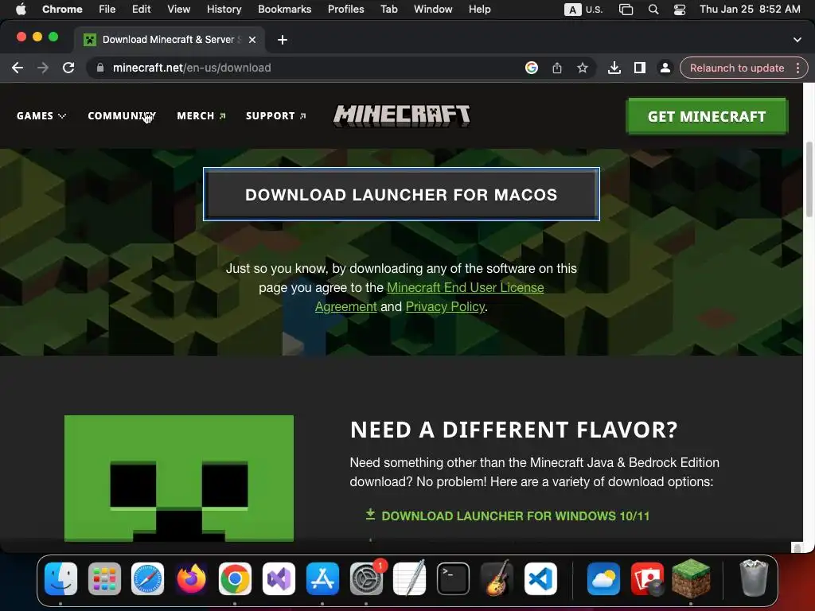Open the Bookmarks menu

284,10
